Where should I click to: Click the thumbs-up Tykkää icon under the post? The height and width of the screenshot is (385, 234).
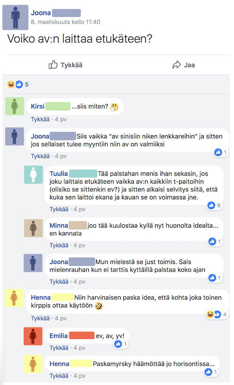point(53,65)
